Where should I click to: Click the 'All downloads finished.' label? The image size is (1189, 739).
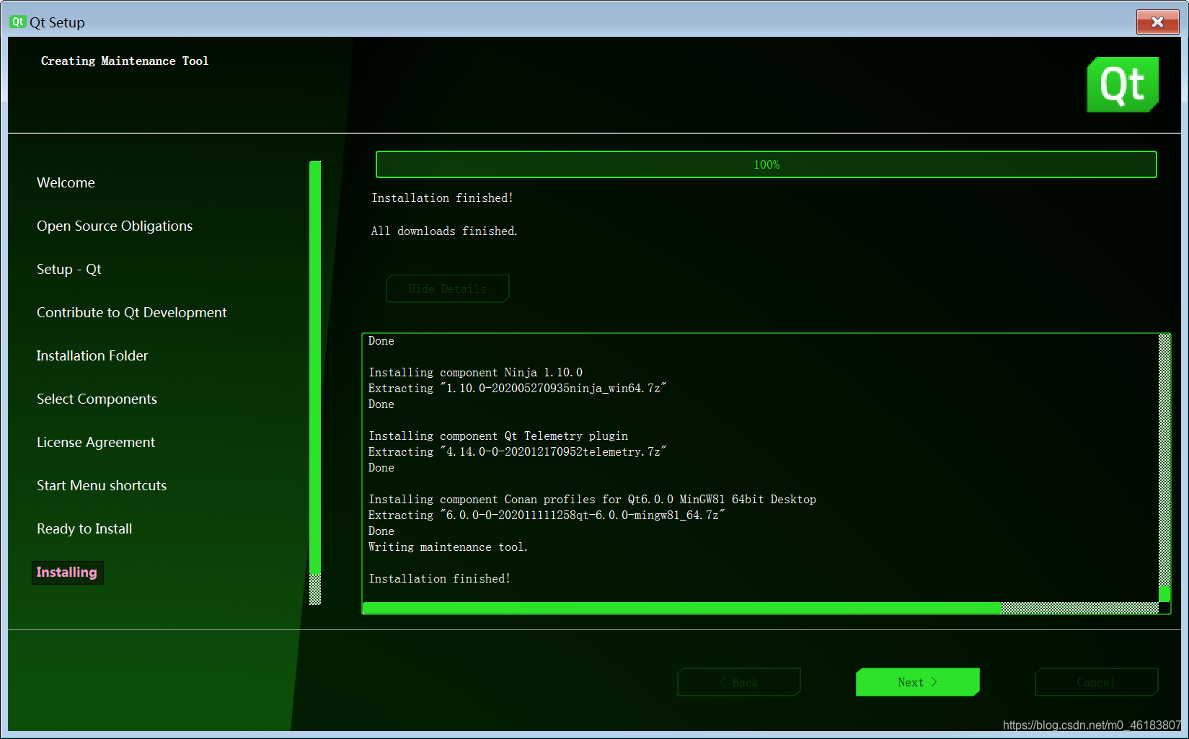[444, 231]
